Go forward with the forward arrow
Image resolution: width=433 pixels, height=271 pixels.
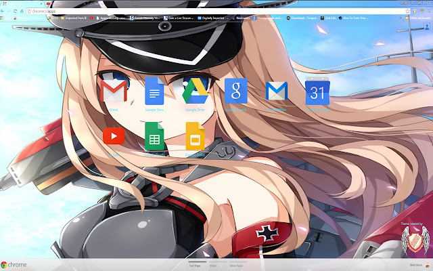pos(9,11)
